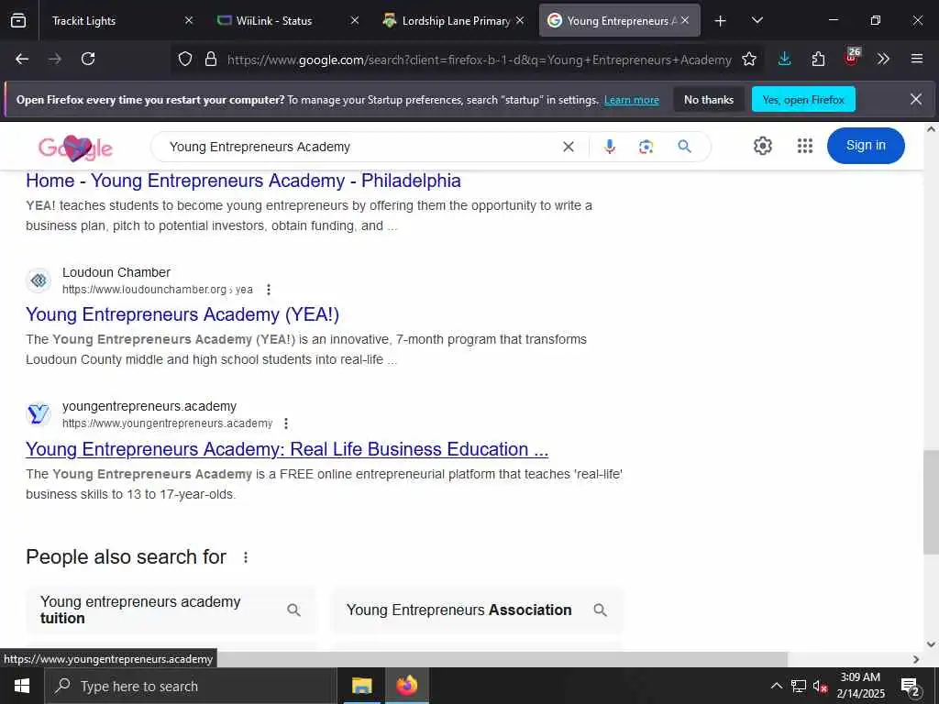Open Firefox View icon in tab bar

tap(18, 20)
